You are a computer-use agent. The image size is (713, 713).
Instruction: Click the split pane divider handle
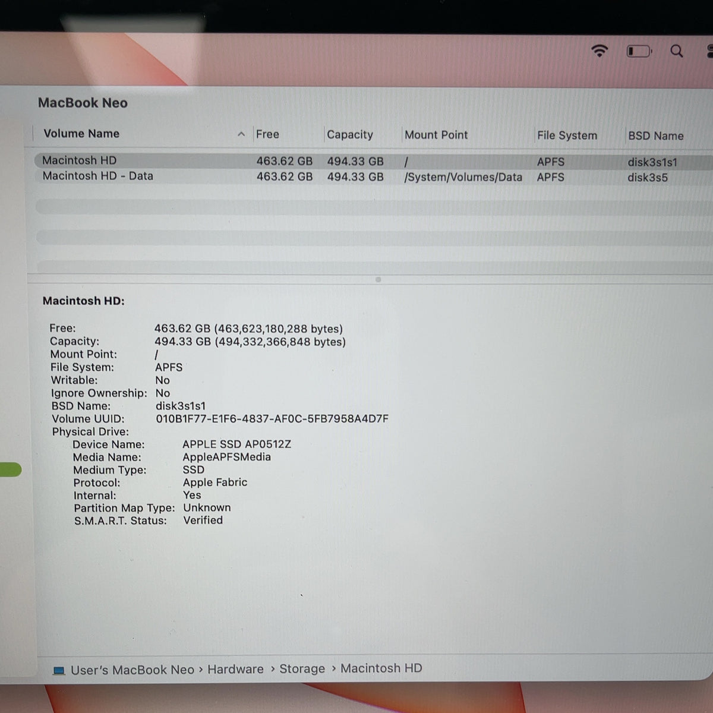coord(378,279)
